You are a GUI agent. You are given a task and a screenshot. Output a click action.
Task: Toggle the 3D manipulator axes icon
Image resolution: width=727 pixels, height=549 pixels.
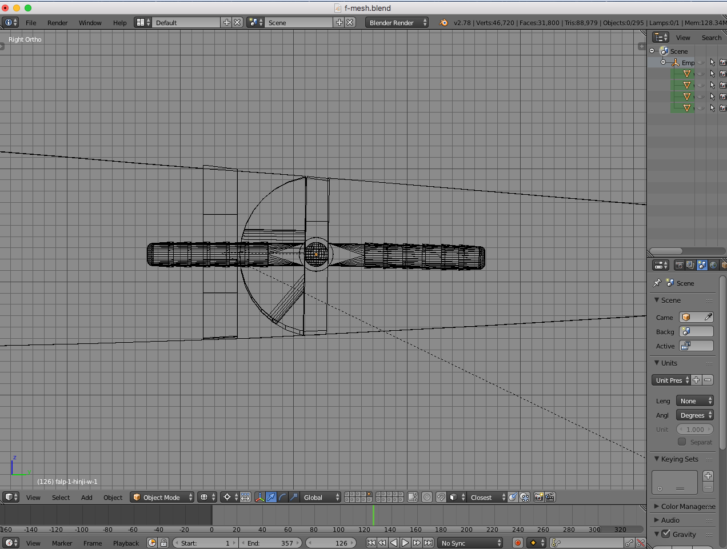[259, 497]
